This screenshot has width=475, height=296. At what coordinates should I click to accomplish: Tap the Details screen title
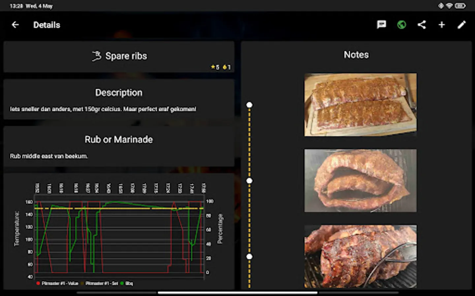click(47, 25)
